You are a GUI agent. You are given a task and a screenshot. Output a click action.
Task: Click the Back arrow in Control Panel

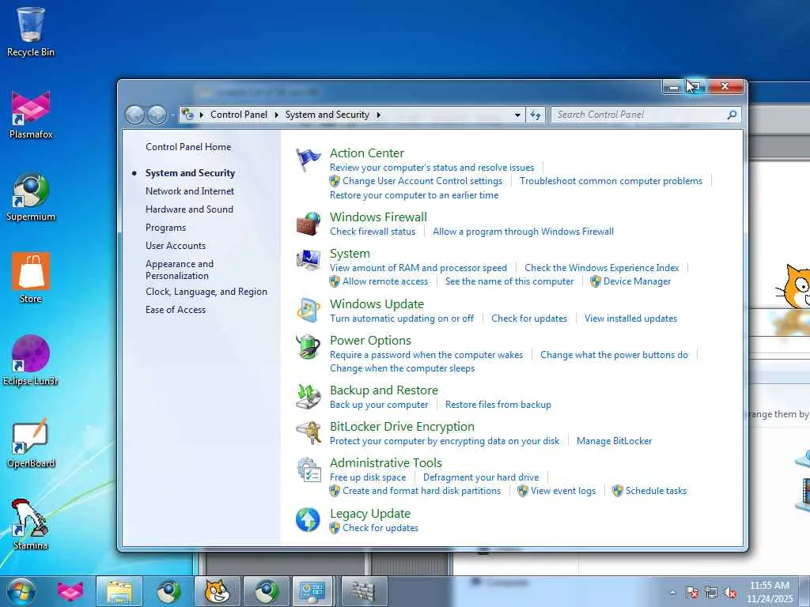(x=134, y=115)
